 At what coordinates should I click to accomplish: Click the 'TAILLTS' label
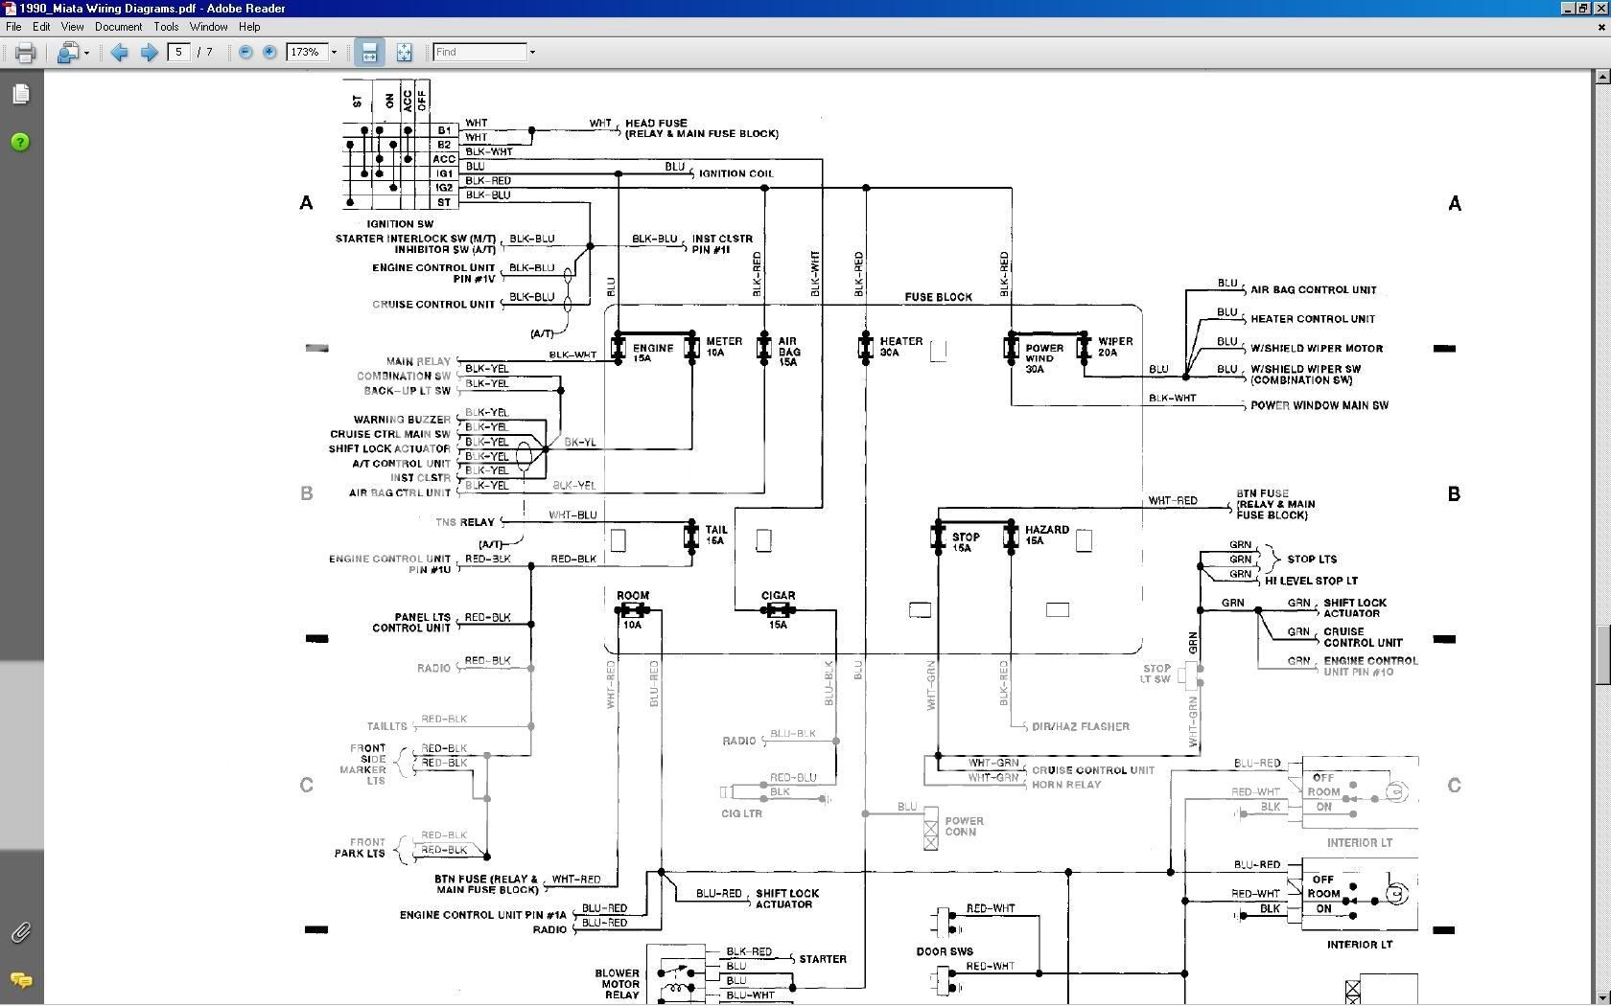coord(386,727)
